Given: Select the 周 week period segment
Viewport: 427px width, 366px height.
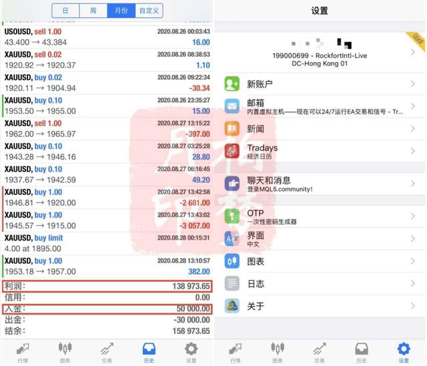Looking at the screenshot, I should 93,11.
